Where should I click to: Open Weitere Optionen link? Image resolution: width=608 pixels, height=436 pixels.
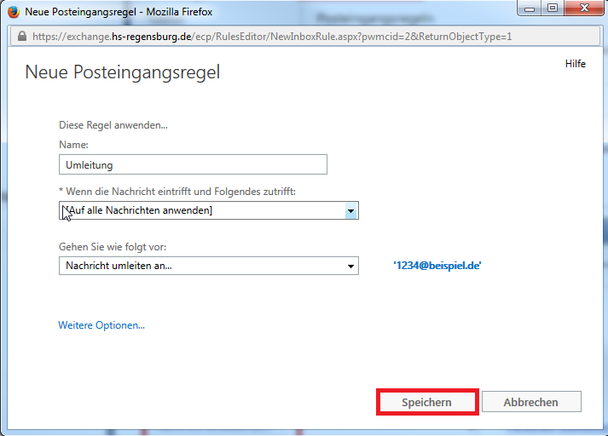[101, 325]
